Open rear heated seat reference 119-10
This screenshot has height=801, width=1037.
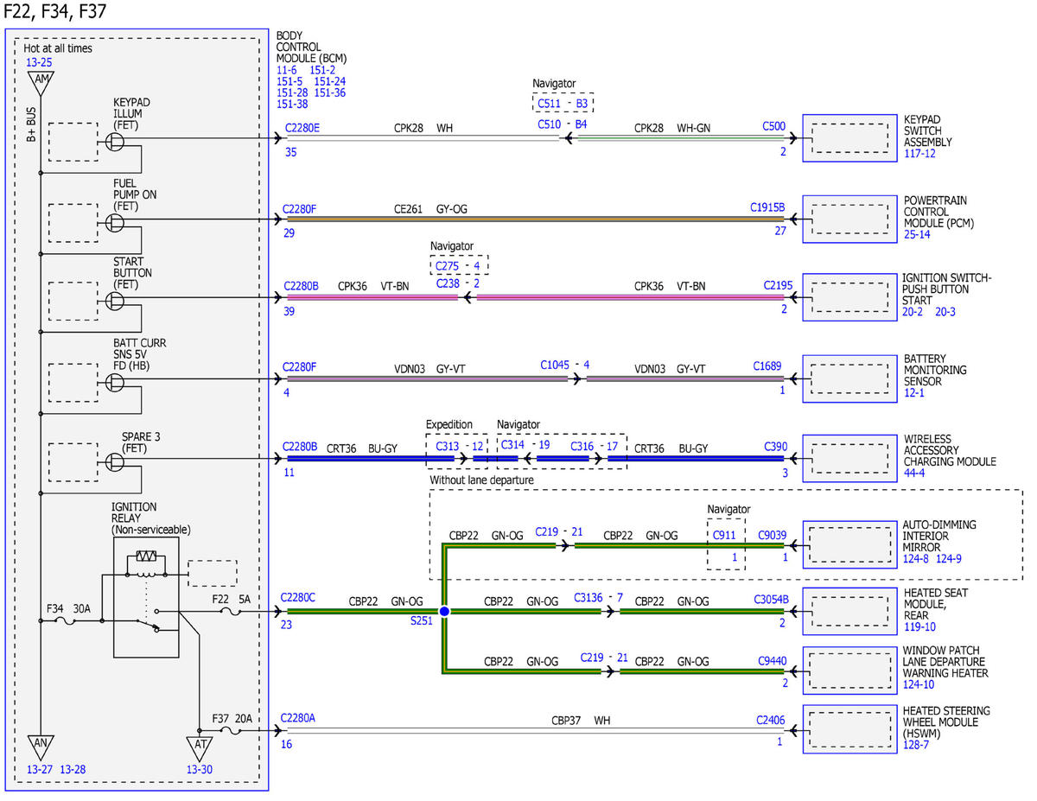919,627
